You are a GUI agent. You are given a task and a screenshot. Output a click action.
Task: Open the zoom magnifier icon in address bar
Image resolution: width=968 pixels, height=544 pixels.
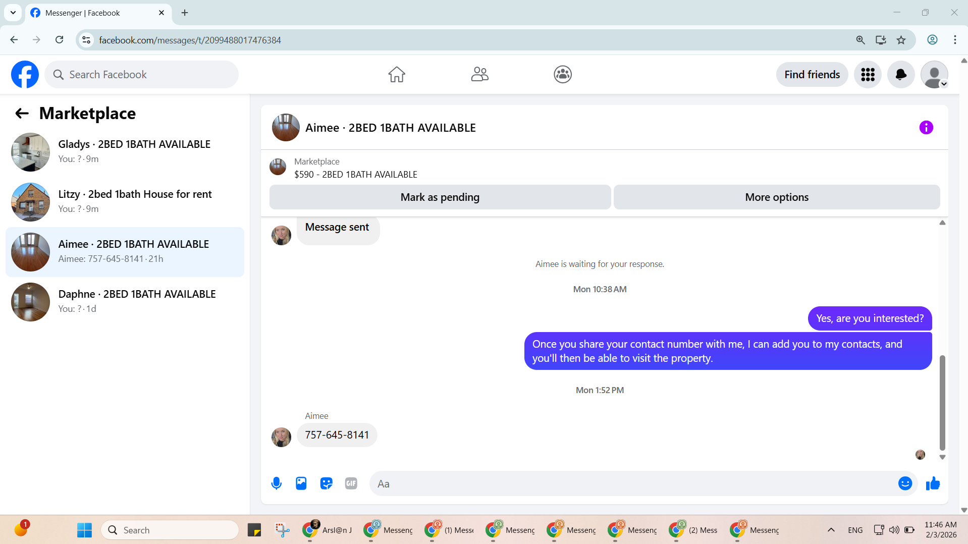861,40
